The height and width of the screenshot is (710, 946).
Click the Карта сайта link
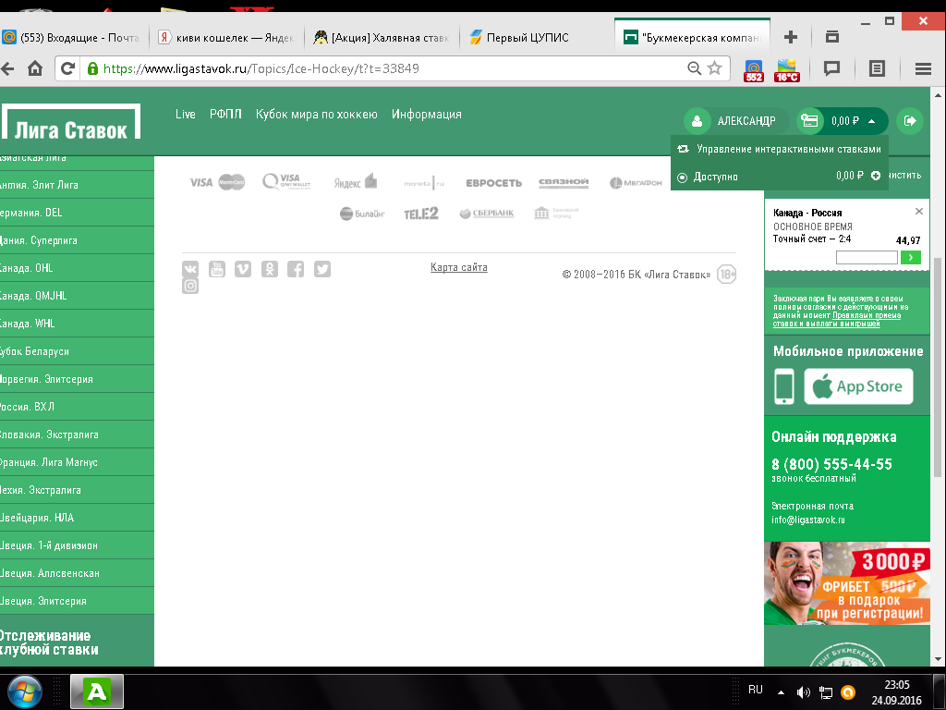pyautogui.click(x=459, y=267)
